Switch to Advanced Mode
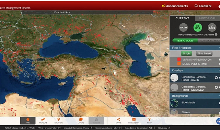The height and width of the screenshot is (130, 220). tap(209, 41)
